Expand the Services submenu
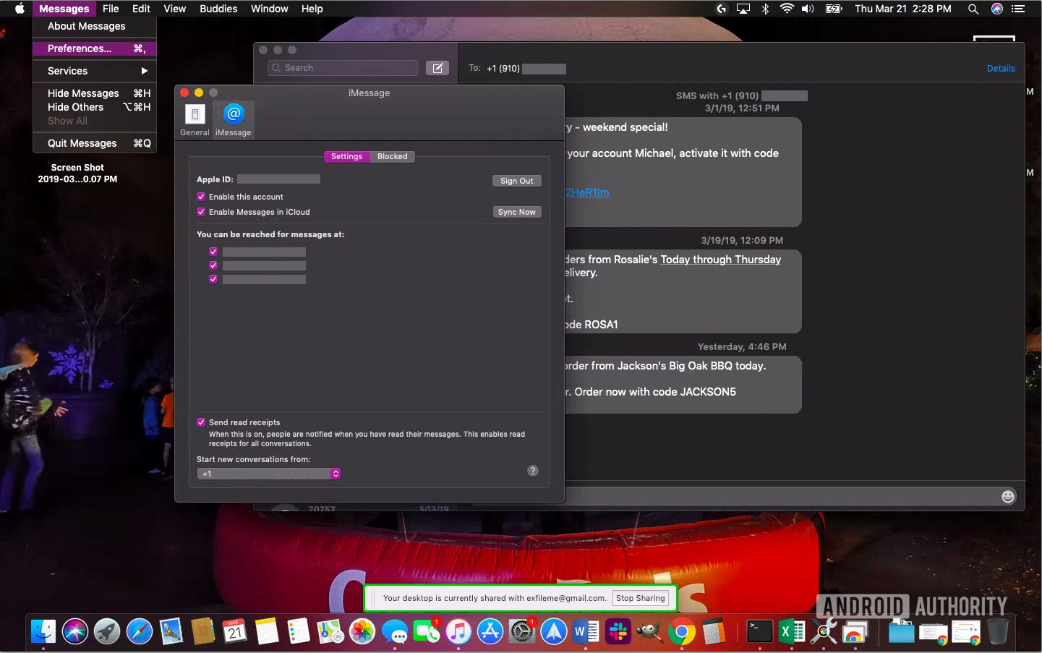This screenshot has width=1042, height=653. pyautogui.click(x=95, y=71)
